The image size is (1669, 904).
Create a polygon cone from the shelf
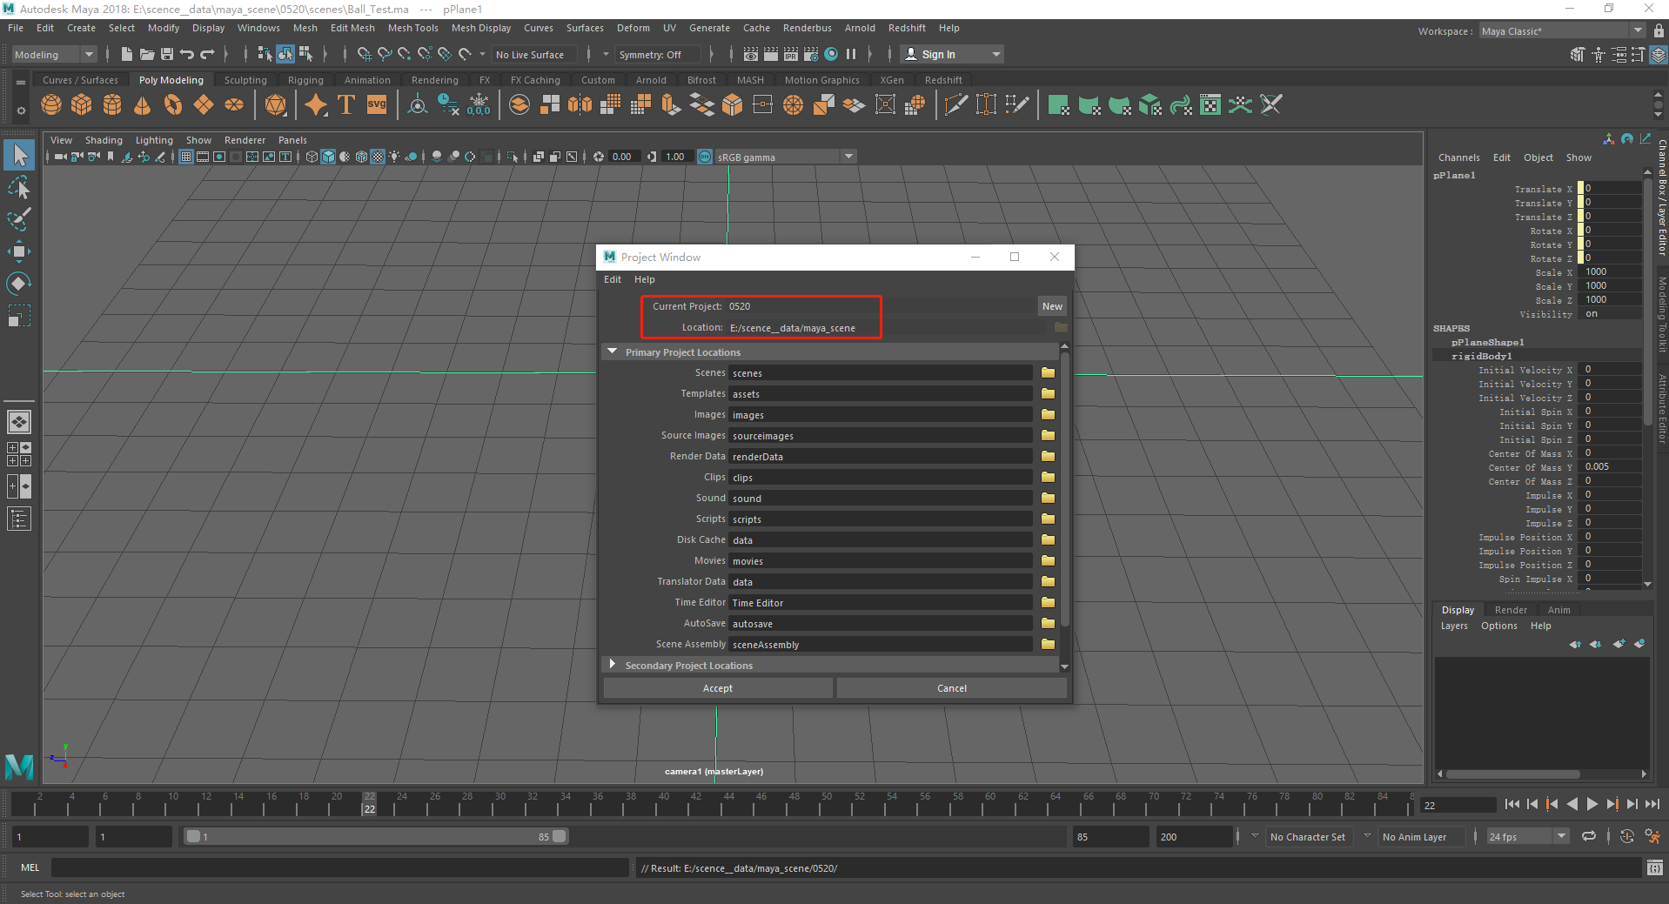tap(143, 105)
